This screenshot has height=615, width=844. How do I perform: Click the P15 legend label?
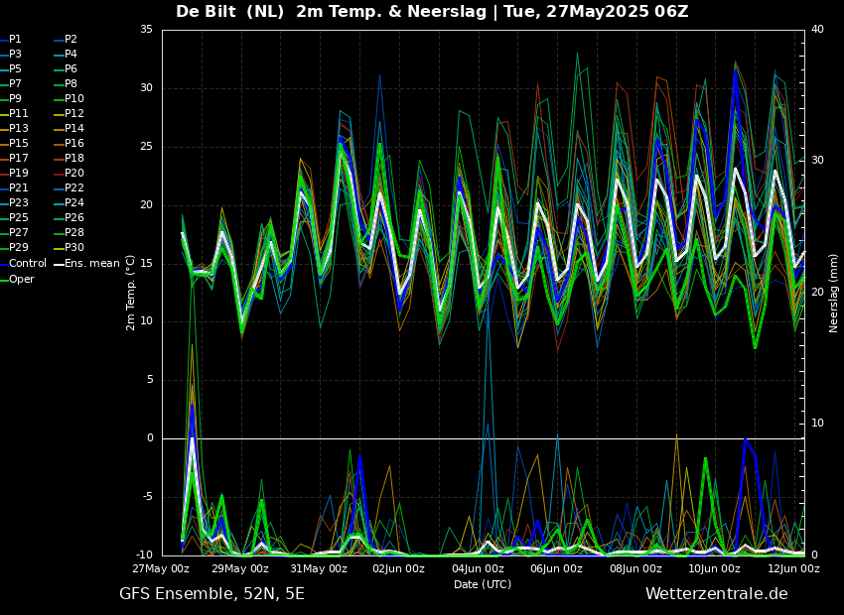(19, 144)
